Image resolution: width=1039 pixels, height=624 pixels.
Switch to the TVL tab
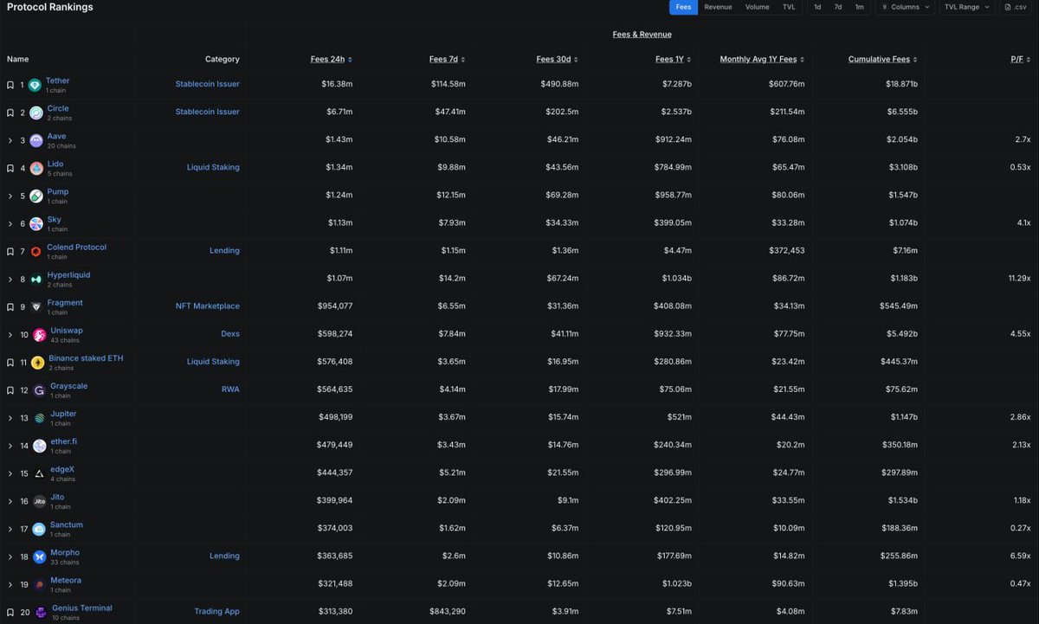click(789, 7)
